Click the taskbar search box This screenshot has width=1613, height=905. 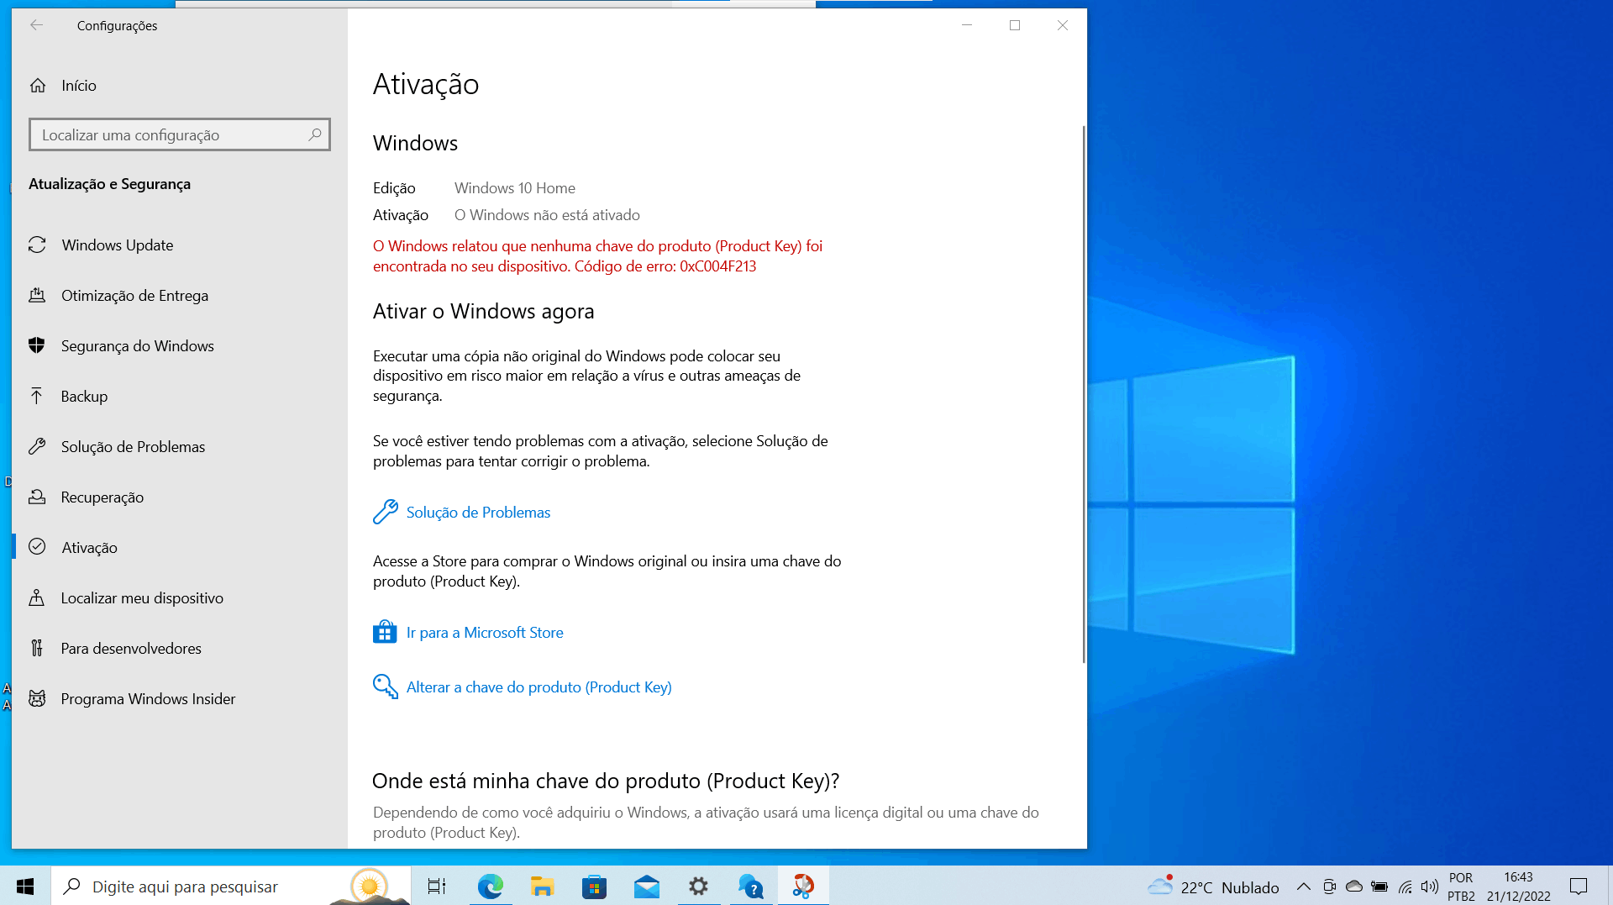(231, 887)
